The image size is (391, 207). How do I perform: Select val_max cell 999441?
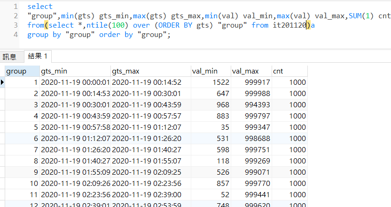[x=251, y=194]
